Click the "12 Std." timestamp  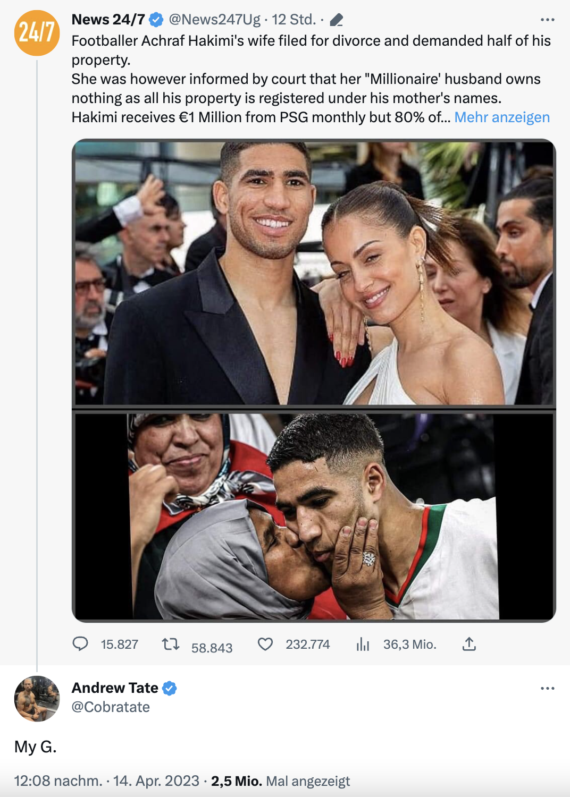[x=294, y=20]
